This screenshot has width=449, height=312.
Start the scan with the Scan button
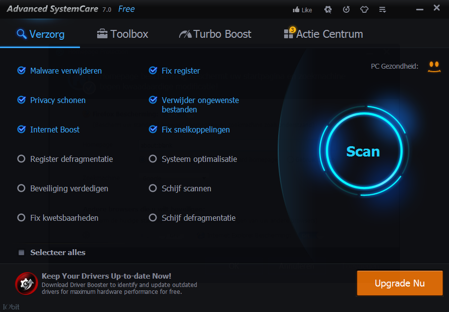coord(363,152)
